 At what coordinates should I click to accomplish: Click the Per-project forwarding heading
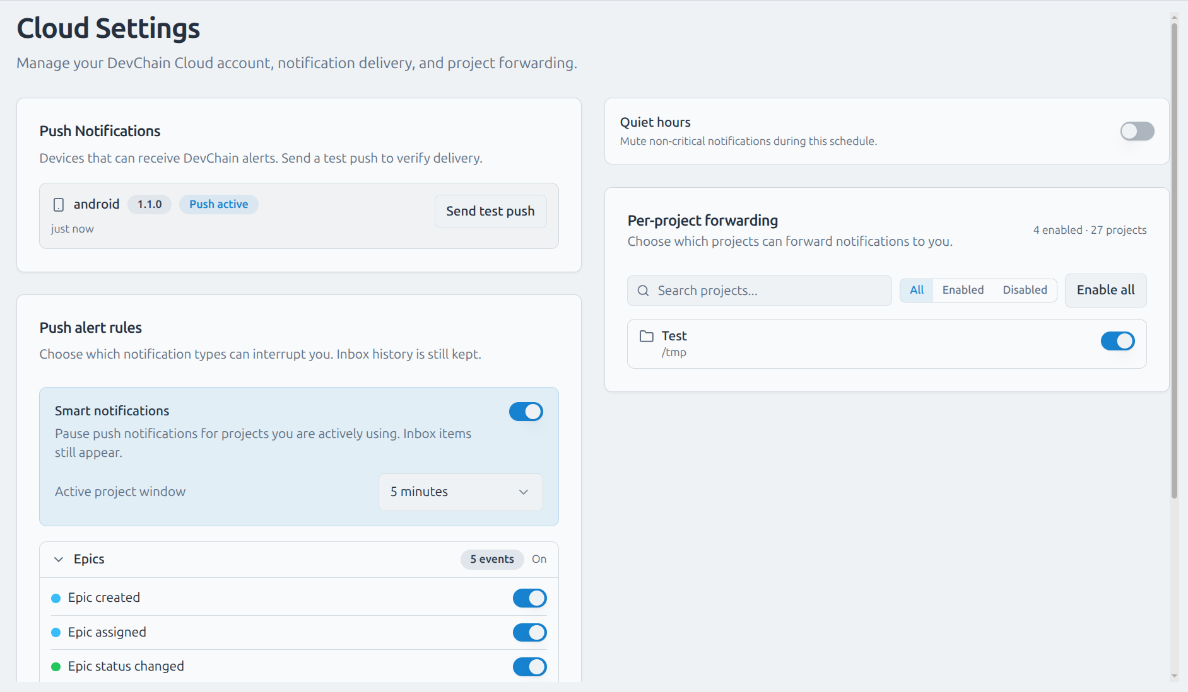[703, 221]
